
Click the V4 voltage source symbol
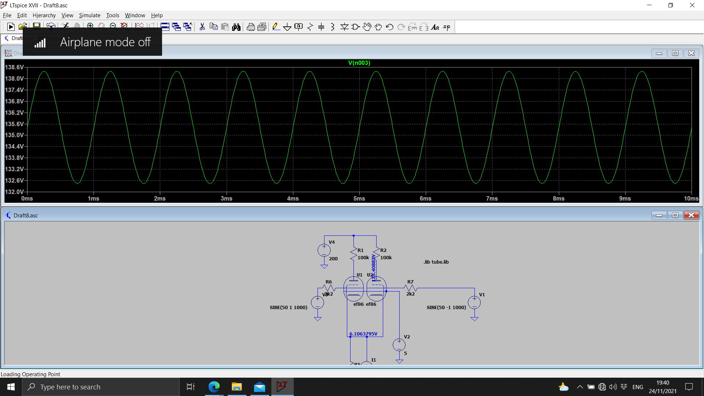tap(324, 251)
